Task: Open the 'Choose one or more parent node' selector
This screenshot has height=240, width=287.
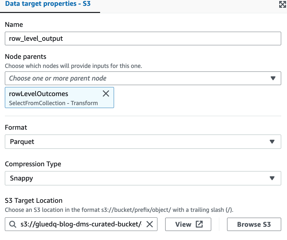Action: [x=136, y=78]
